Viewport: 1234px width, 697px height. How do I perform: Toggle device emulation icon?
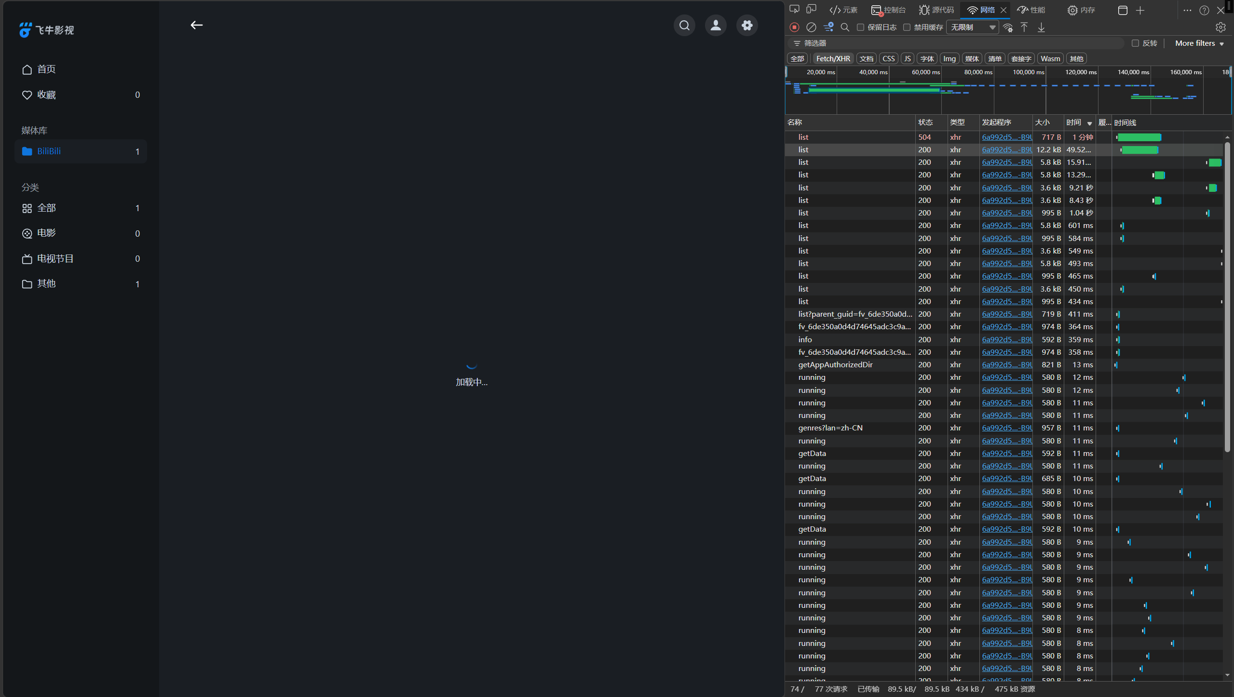tap(812, 10)
